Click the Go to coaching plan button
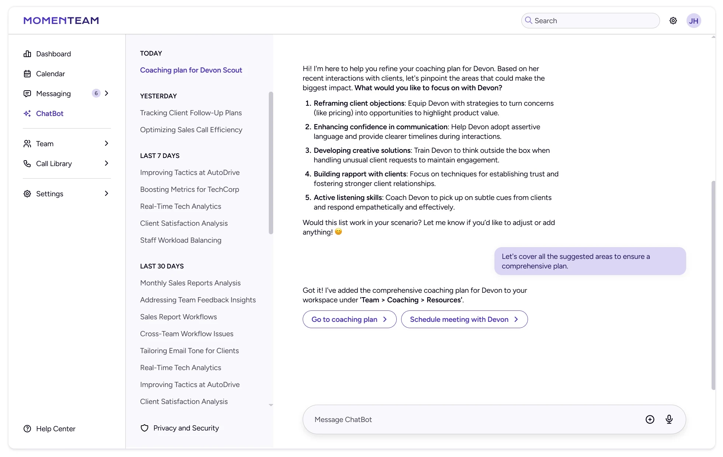Screen dimensions: 723x457 (349, 319)
